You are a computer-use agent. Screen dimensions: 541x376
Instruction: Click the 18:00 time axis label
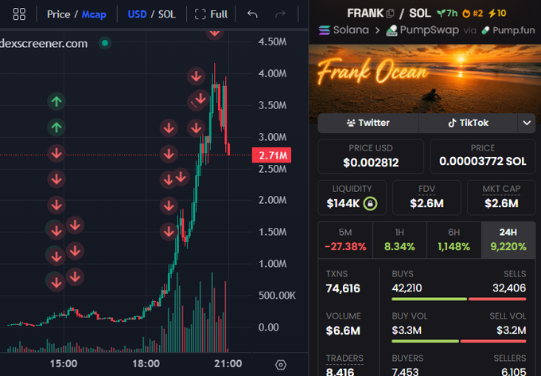click(146, 363)
